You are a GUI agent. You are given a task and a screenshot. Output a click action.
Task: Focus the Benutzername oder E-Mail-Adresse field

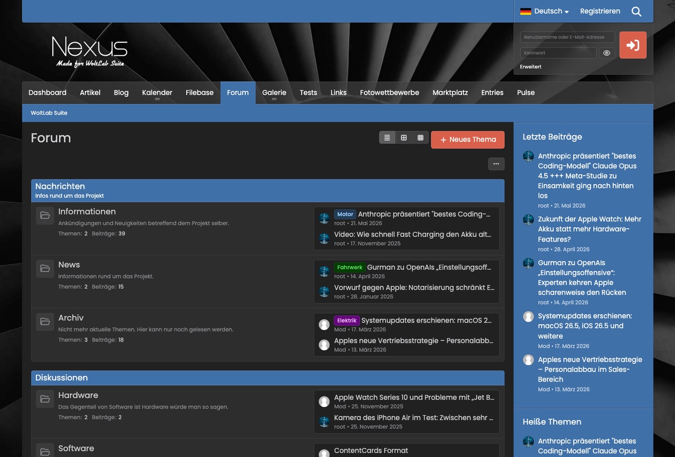point(567,37)
